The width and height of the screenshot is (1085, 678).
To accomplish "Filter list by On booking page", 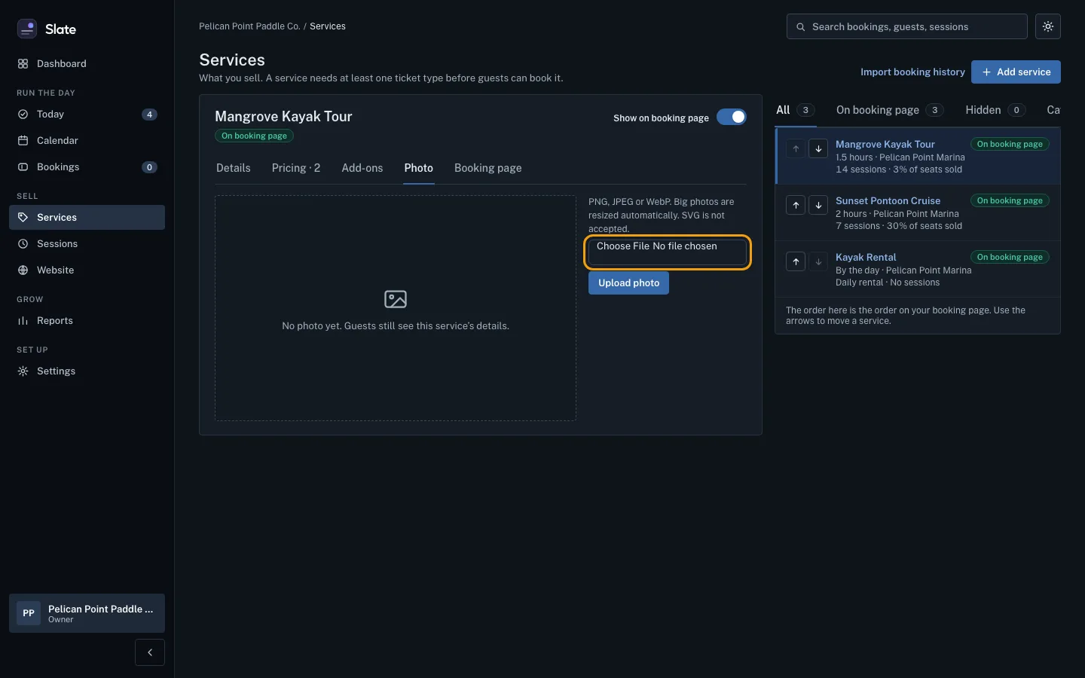I will [890, 110].
